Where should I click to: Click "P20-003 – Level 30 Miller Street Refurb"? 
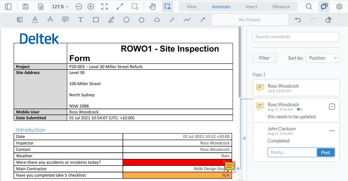106,67
